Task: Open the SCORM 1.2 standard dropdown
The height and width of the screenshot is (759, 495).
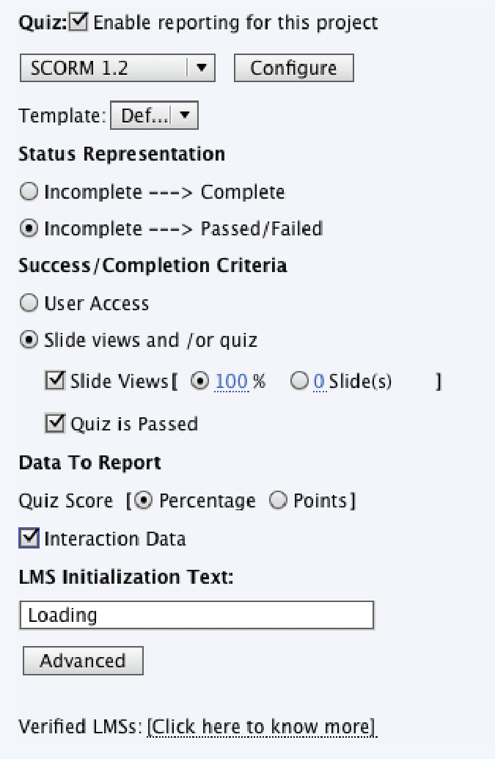Action: click(117, 69)
